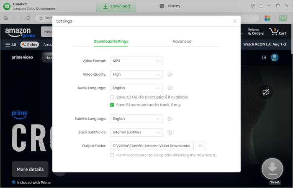Image resolution: width=293 pixels, height=188 pixels.
Task: Click the green download queue icon in toolbar
Action: pos(283,18)
